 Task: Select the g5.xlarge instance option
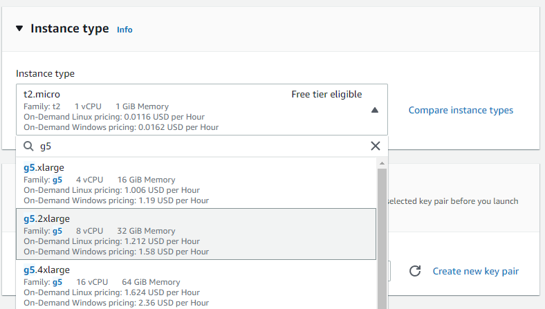click(196, 183)
